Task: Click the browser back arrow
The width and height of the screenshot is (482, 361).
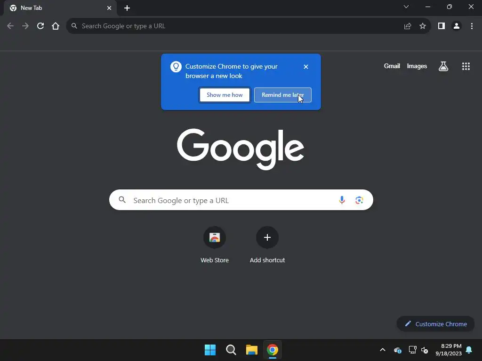Action: [10, 26]
